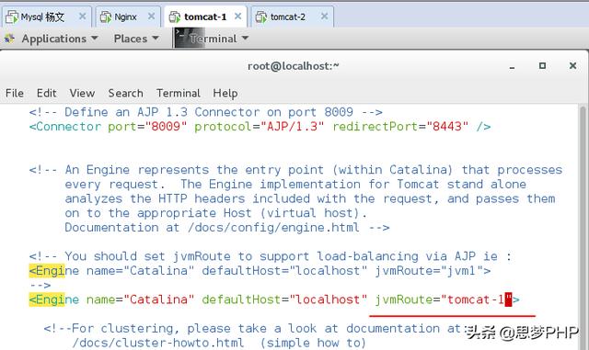Image resolution: width=589 pixels, height=350 pixels.
Task: Click defaultHost="localhost" in the active Engine line
Action: click(284, 299)
